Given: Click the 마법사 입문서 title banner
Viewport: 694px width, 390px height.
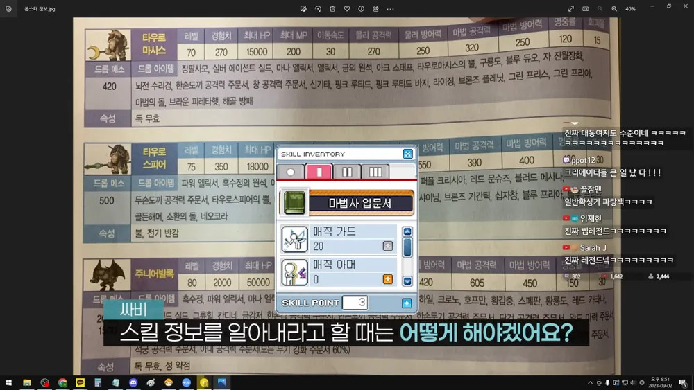Looking at the screenshot, I should pyautogui.click(x=361, y=203).
